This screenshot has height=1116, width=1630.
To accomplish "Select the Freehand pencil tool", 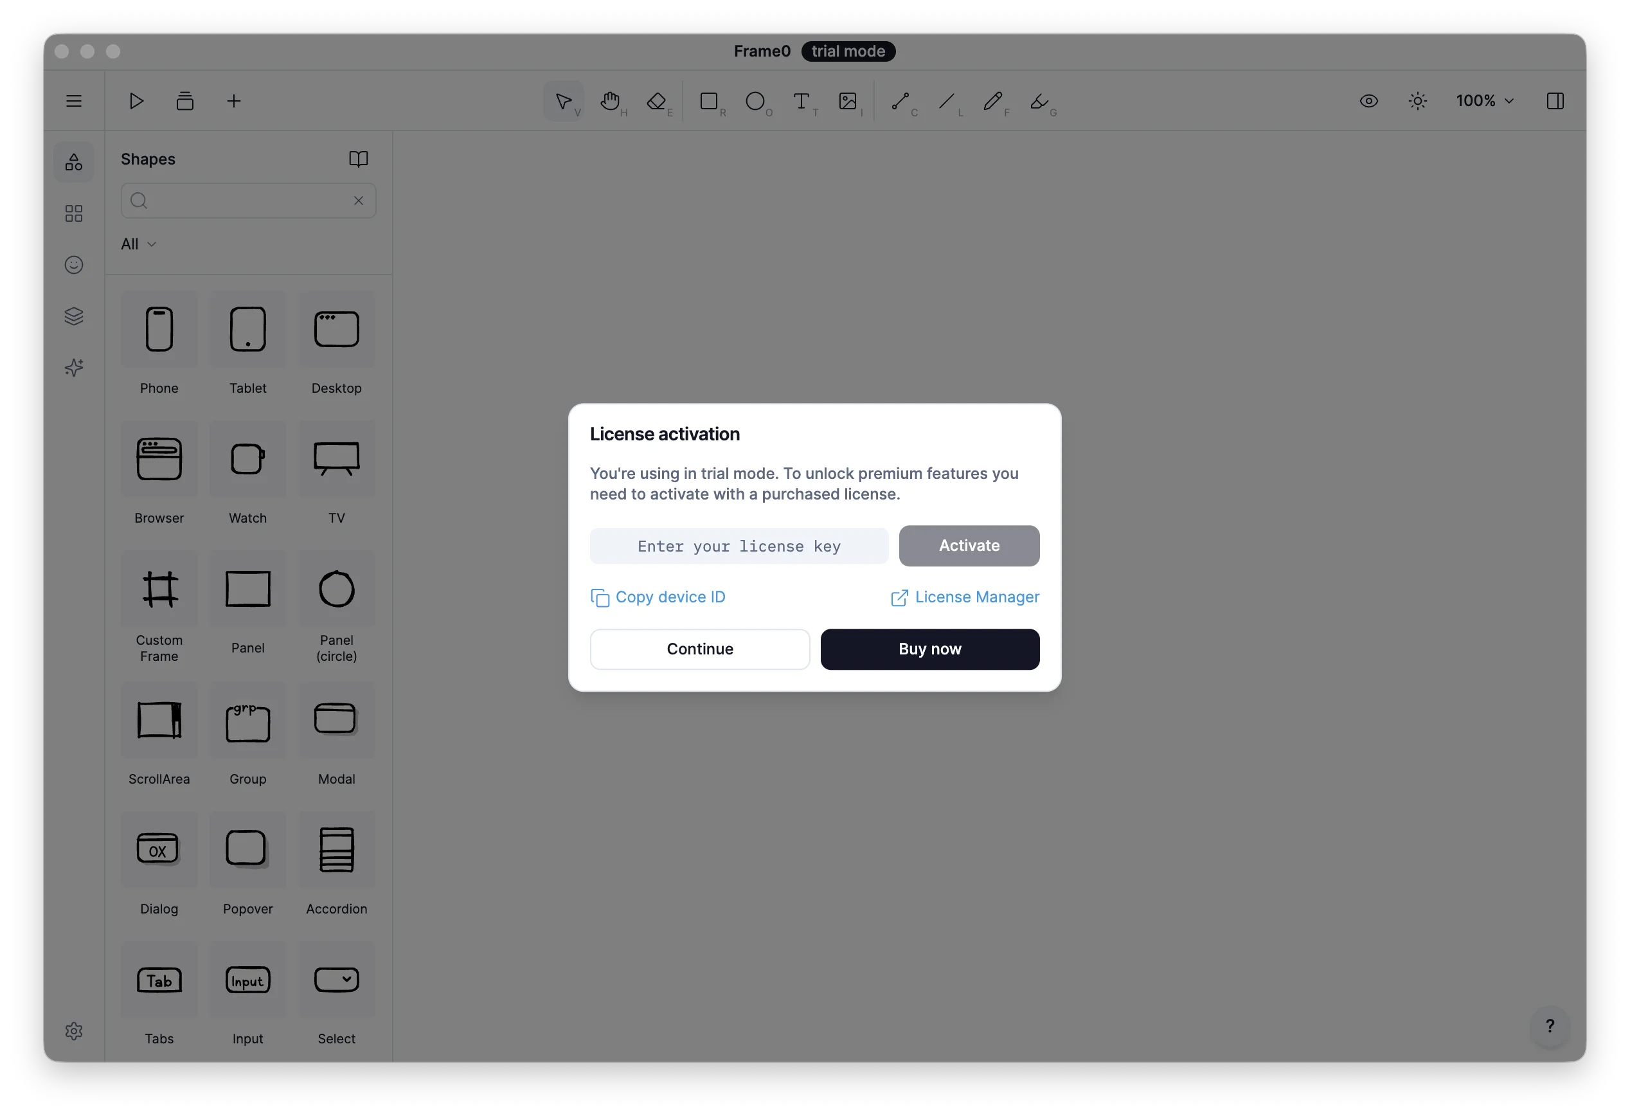I will click(993, 101).
